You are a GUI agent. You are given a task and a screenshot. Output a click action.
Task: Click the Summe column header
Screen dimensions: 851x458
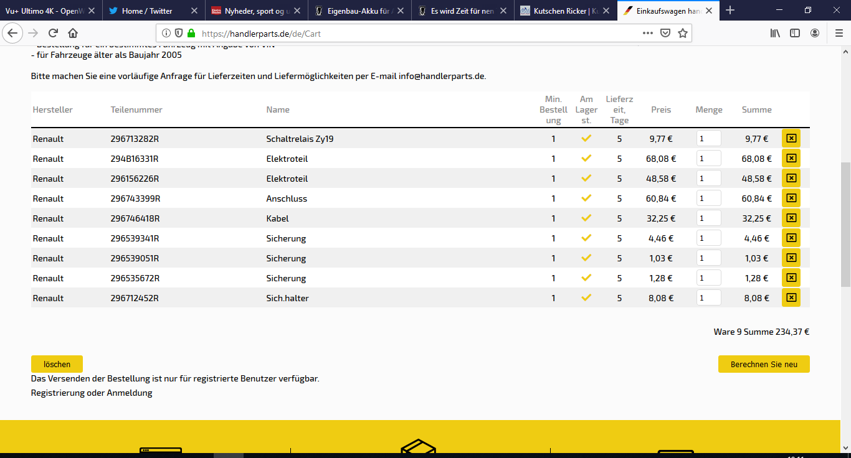(756, 110)
